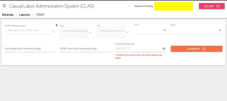Expand NPWP Unit chevron arrow
The height and width of the screenshot is (101, 227).
54,32
